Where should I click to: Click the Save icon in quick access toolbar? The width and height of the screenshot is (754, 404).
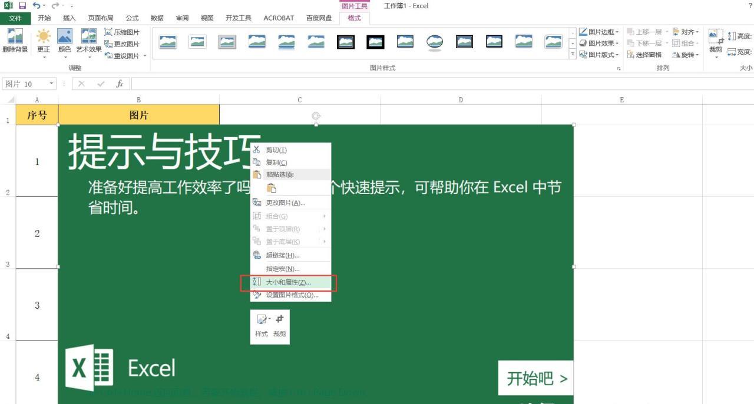tap(22, 6)
